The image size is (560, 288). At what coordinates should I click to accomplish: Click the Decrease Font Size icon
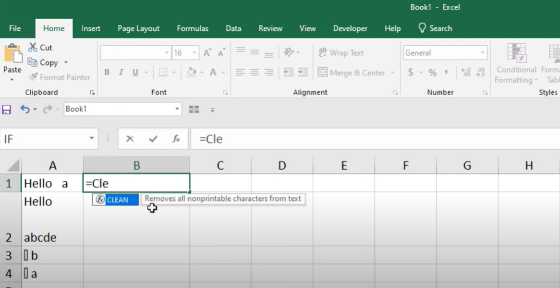(x=222, y=53)
